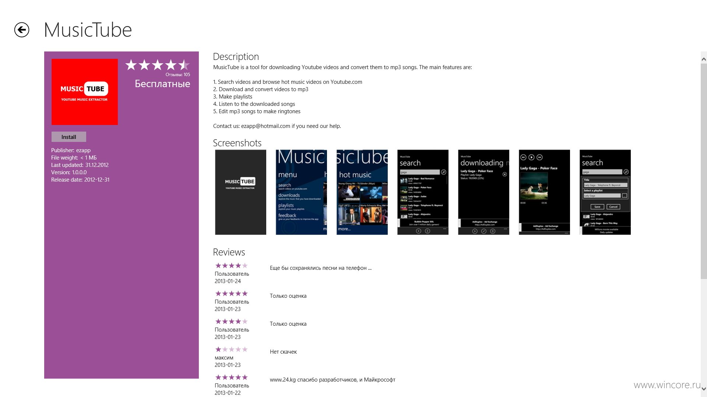Image resolution: width=707 pixels, height=397 pixels.
Task: Click 'Make playlists' feature line
Action: coord(233,97)
